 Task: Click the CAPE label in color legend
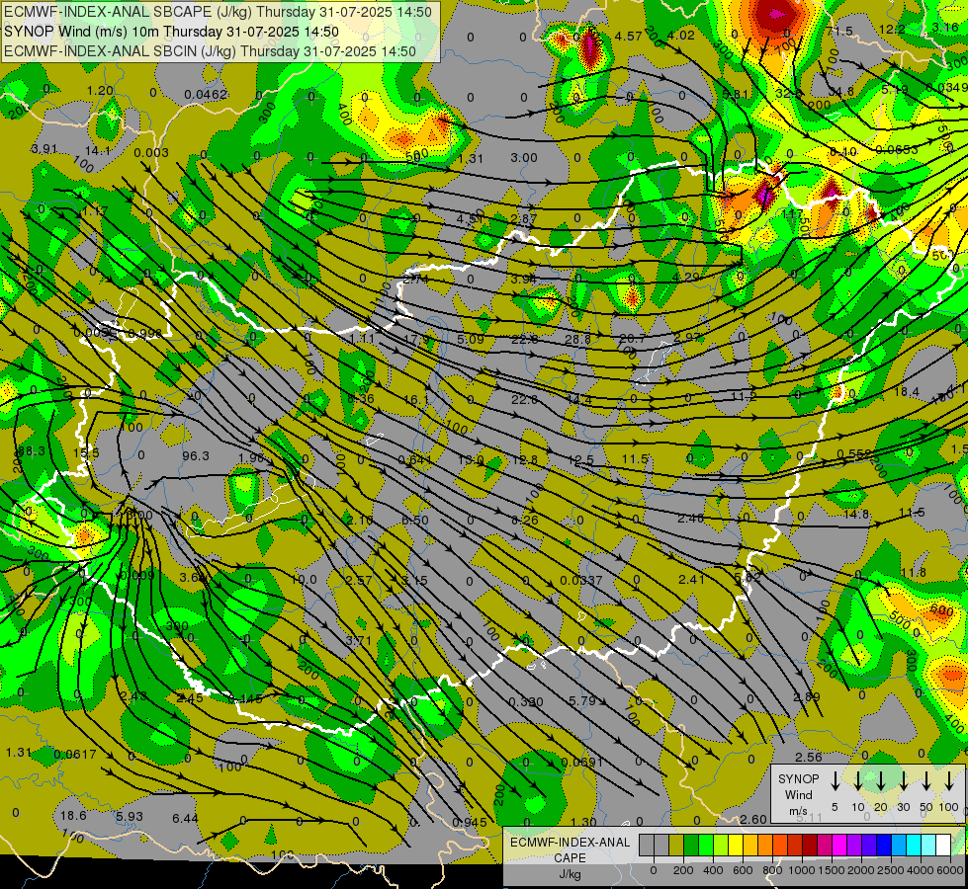(x=570, y=858)
